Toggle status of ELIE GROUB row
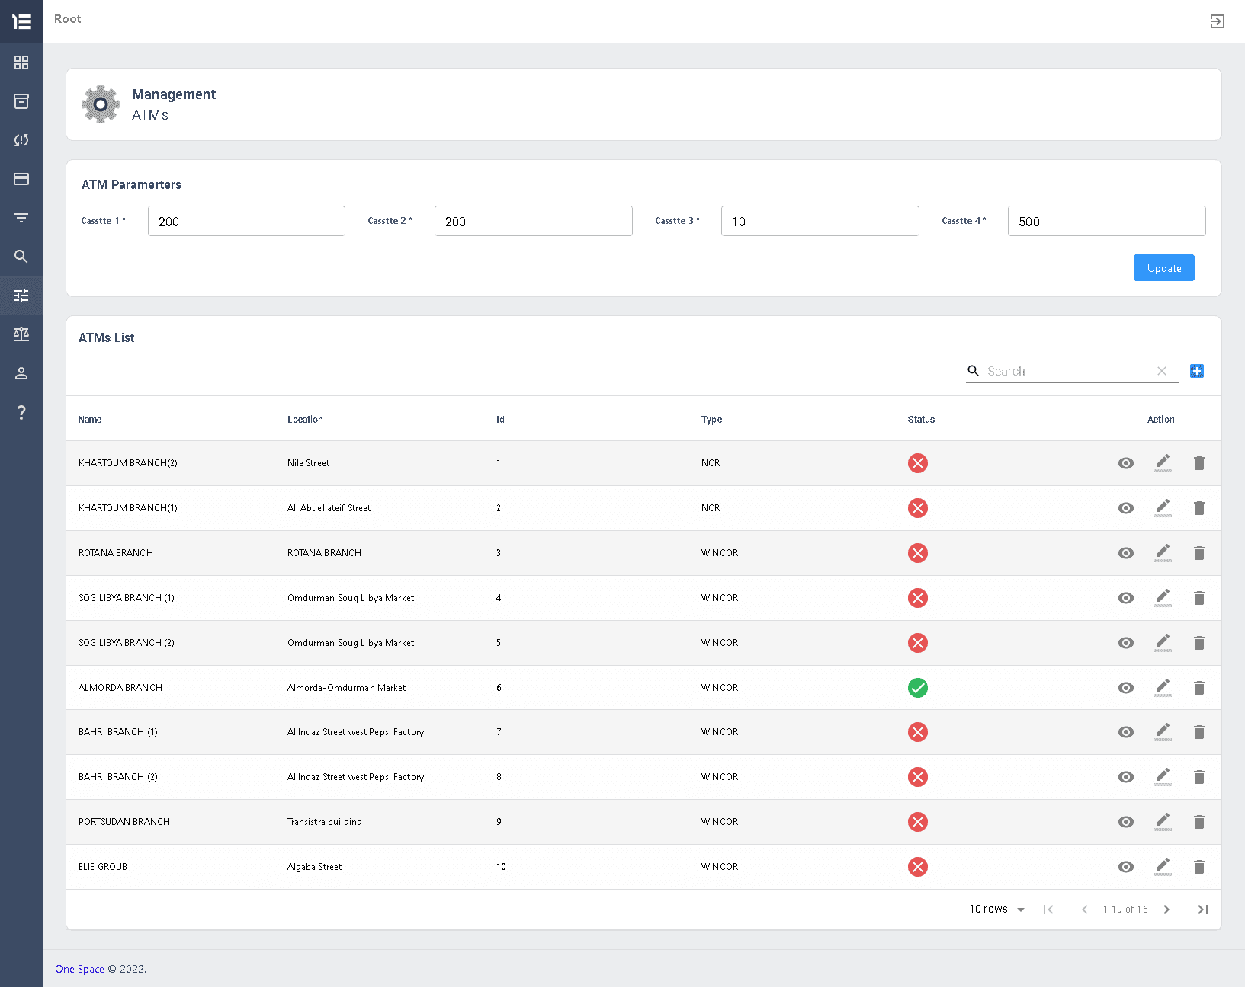Viewport: 1245px width, 988px height. 918,867
